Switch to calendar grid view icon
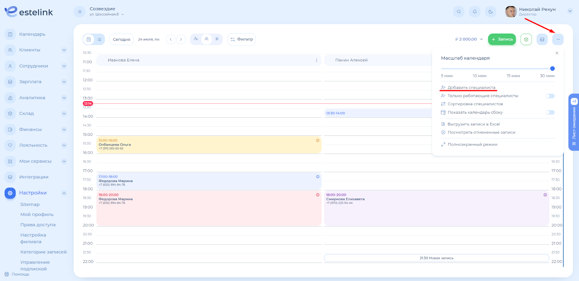Image resolution: width=579 pixels, height=281 pixels. coord(89,39)
